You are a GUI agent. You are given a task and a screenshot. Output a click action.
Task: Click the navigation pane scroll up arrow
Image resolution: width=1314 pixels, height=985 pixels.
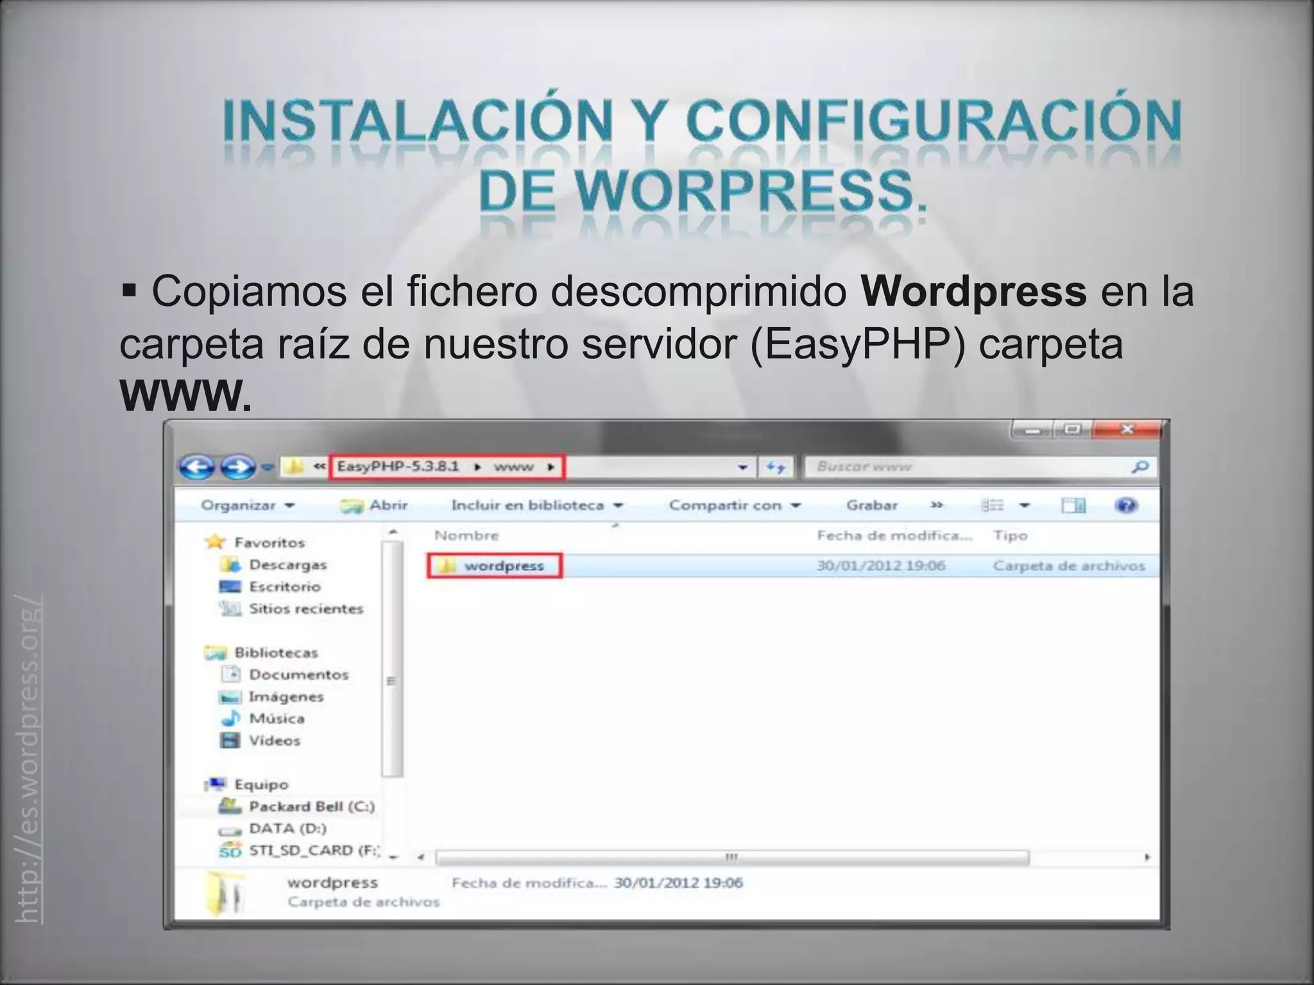tap(393, 532)
